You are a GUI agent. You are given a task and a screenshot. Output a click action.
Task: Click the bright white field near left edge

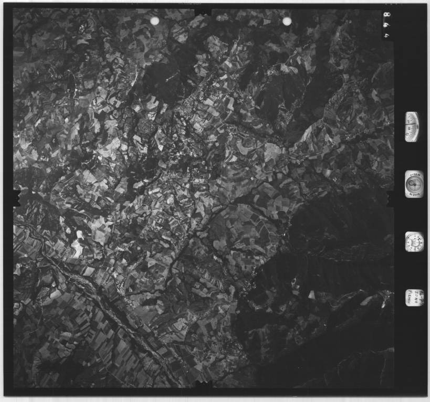78,247
